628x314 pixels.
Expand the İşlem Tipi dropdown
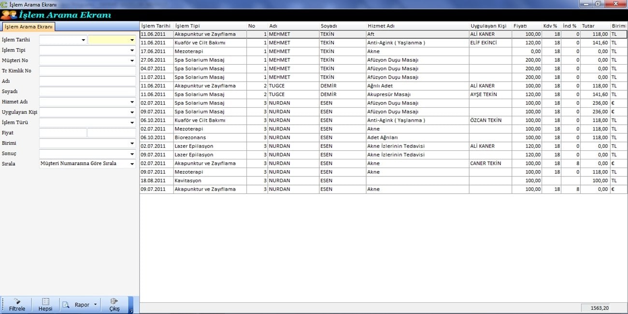132,50
